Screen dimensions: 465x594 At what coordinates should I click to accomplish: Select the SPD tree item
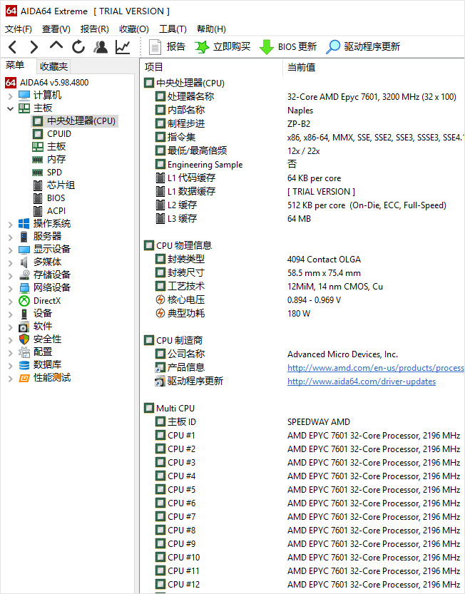coord(47,173)
